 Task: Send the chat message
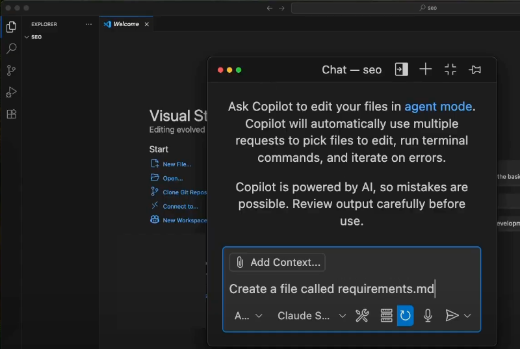click(452, 316)
